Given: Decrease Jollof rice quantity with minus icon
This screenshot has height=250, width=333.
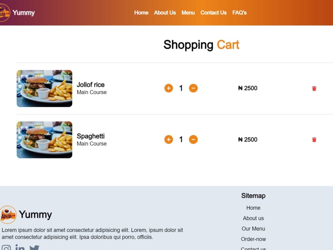Looking at the screenshot, I should [193, 88].
